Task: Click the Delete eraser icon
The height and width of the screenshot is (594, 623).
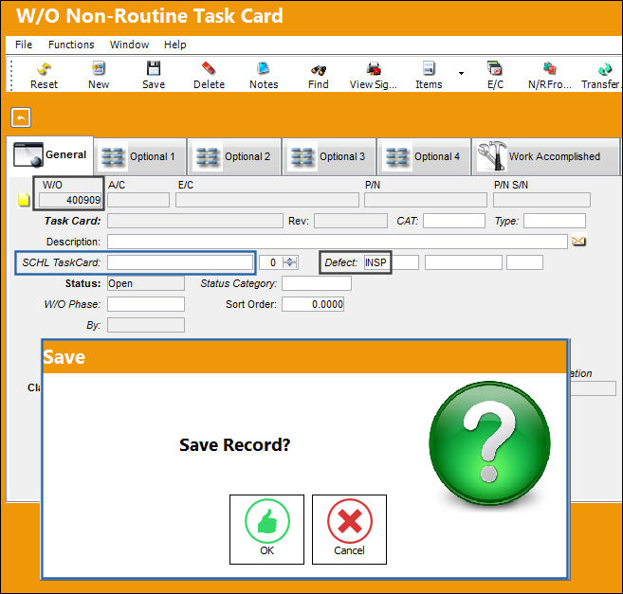Action: coord(209,68)
